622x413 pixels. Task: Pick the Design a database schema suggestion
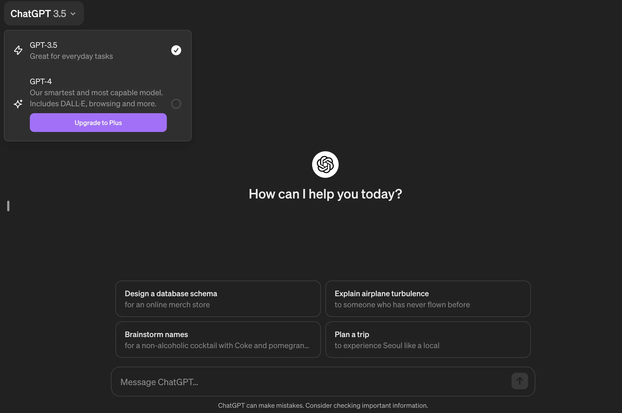point(218,299)
